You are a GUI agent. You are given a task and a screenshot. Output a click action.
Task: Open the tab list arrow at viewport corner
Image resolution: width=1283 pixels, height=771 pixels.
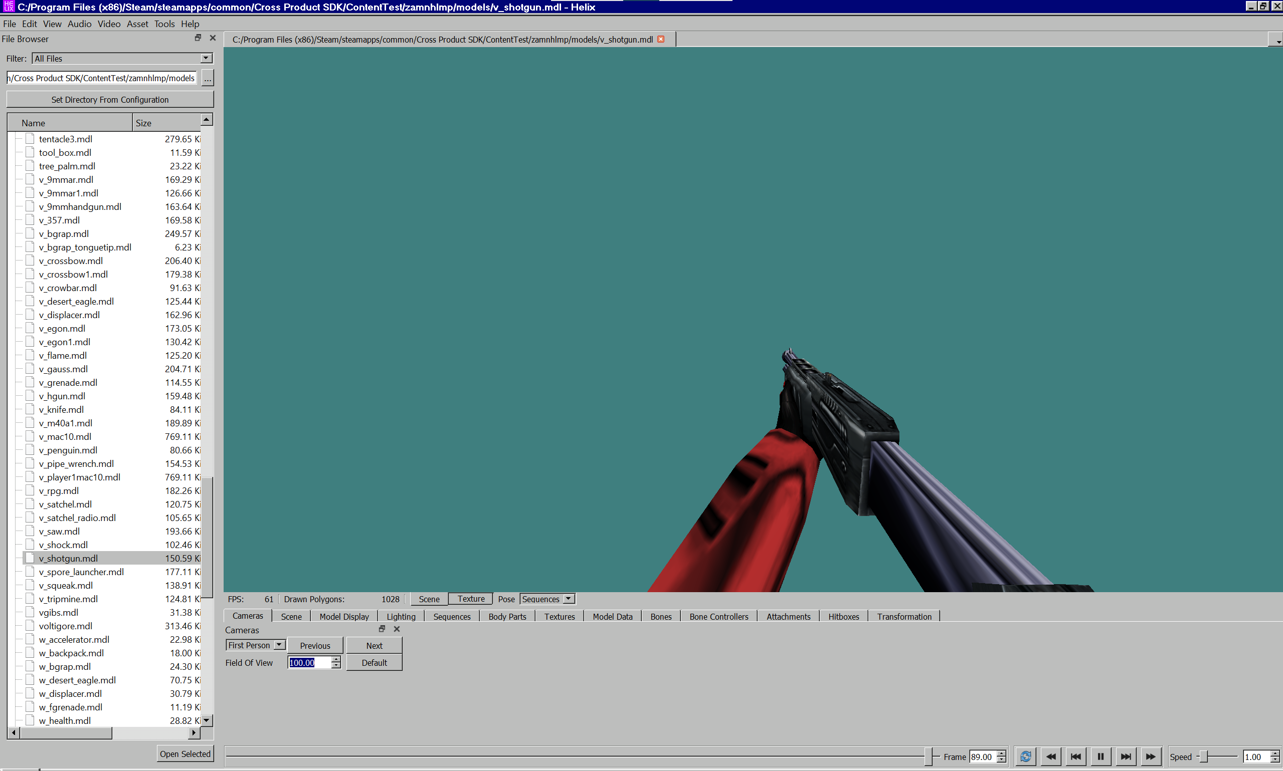(1276, 41)
